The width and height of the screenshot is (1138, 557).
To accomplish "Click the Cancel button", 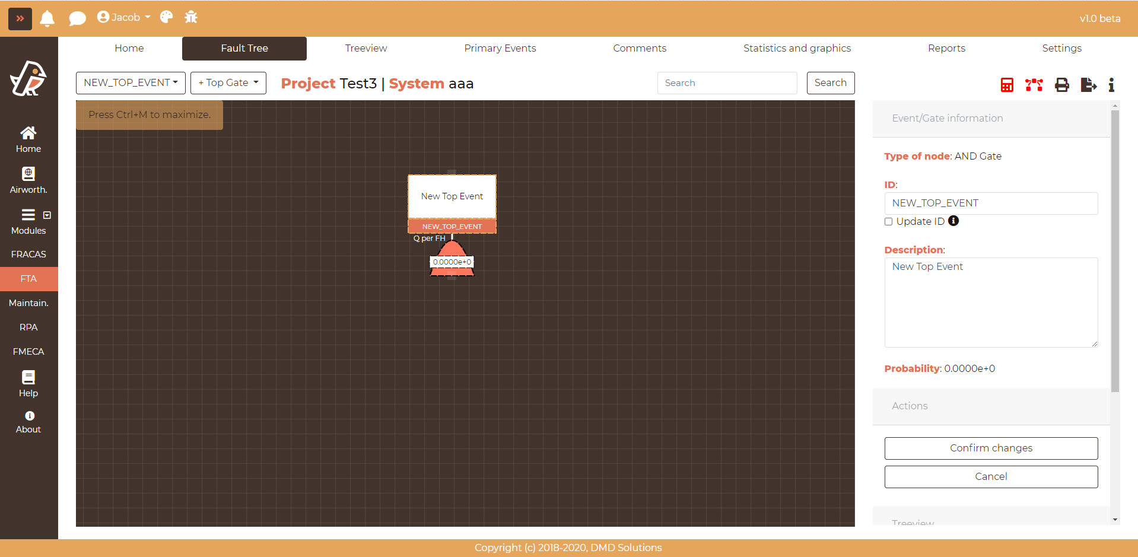I will 990,477.
